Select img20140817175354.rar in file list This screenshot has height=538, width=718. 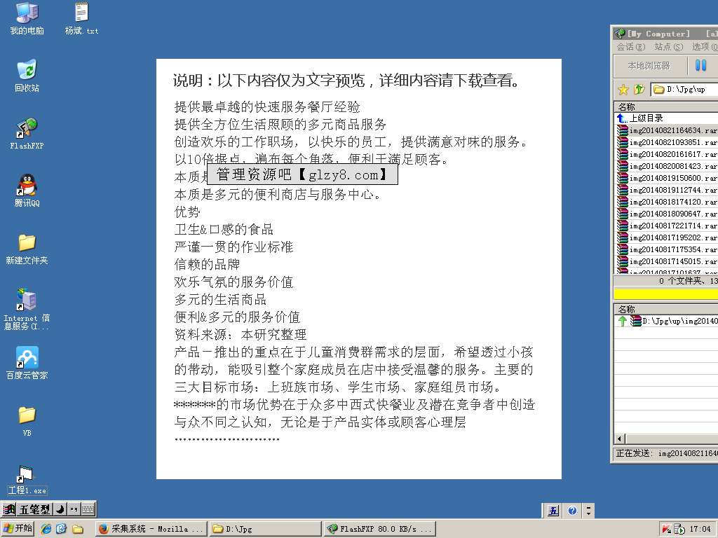point(667,249)
